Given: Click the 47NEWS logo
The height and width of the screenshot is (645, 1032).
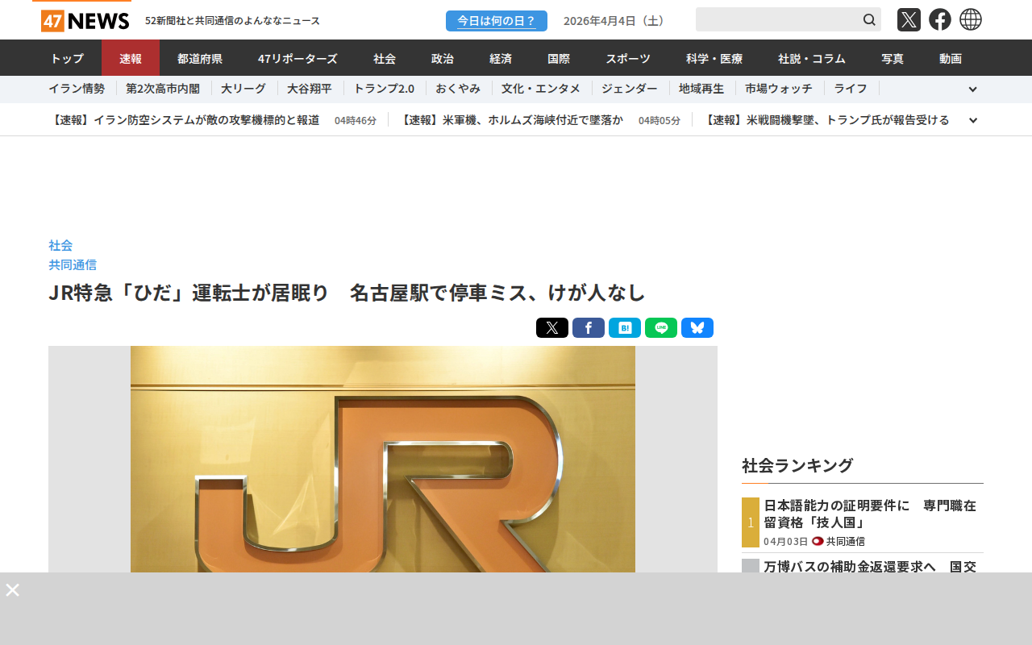Looking at the screenshot, I should (x=85, y=21).
